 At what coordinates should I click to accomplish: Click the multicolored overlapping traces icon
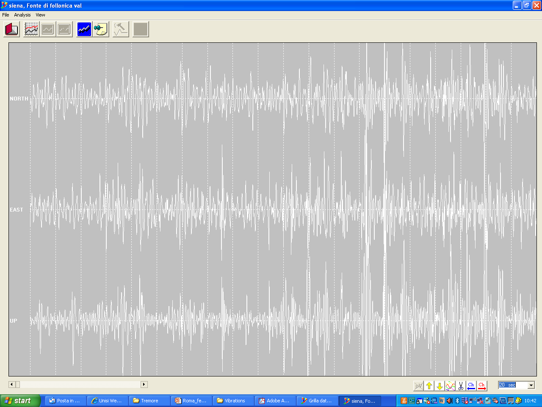click(x=450, y=386)
